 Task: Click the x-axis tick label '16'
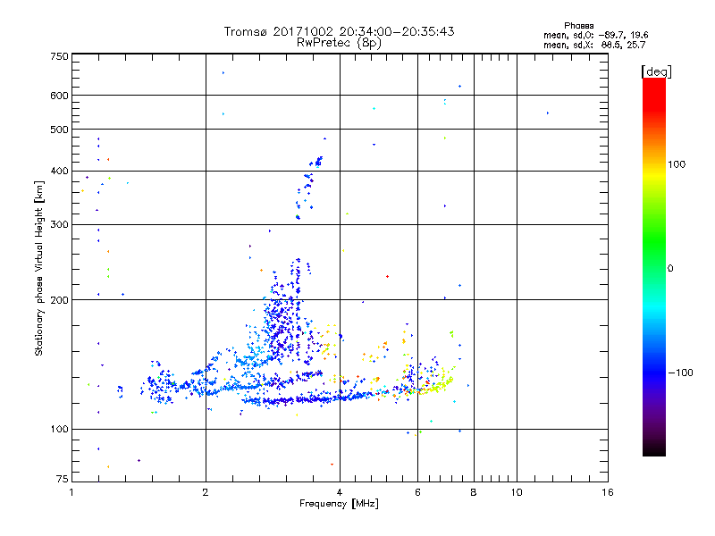tap(608, 492)
